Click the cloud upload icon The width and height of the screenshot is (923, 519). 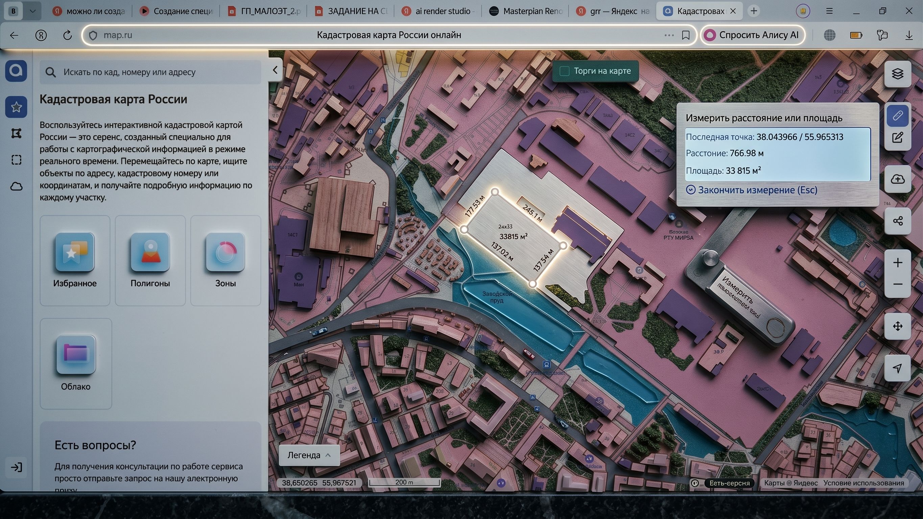pos(897,179)
